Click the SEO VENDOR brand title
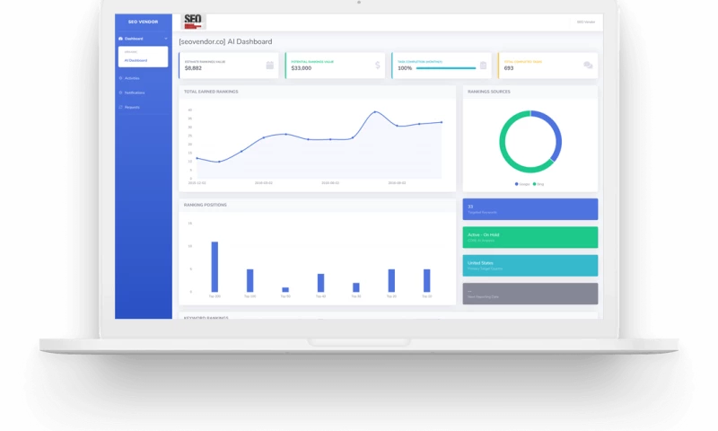The height and width of the screenshot is (431, 718). pyautogui.click(x=143, y=22)
